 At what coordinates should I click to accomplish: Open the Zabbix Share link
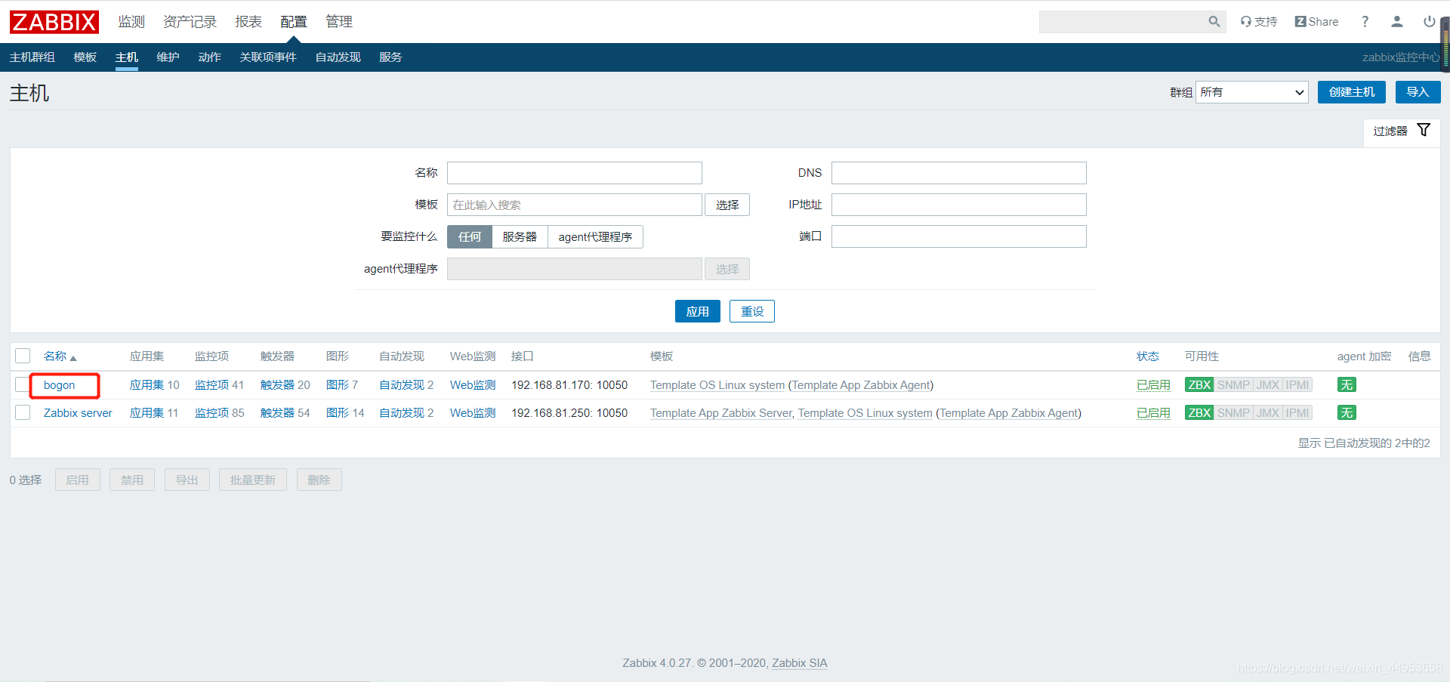click(1316, 22)
